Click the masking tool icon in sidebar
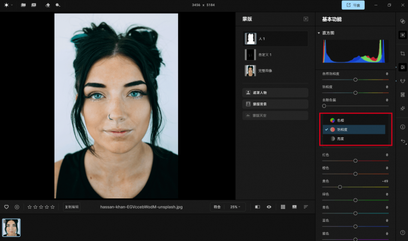The width and height of the screenshot is (408, 241). click(403, 35)
